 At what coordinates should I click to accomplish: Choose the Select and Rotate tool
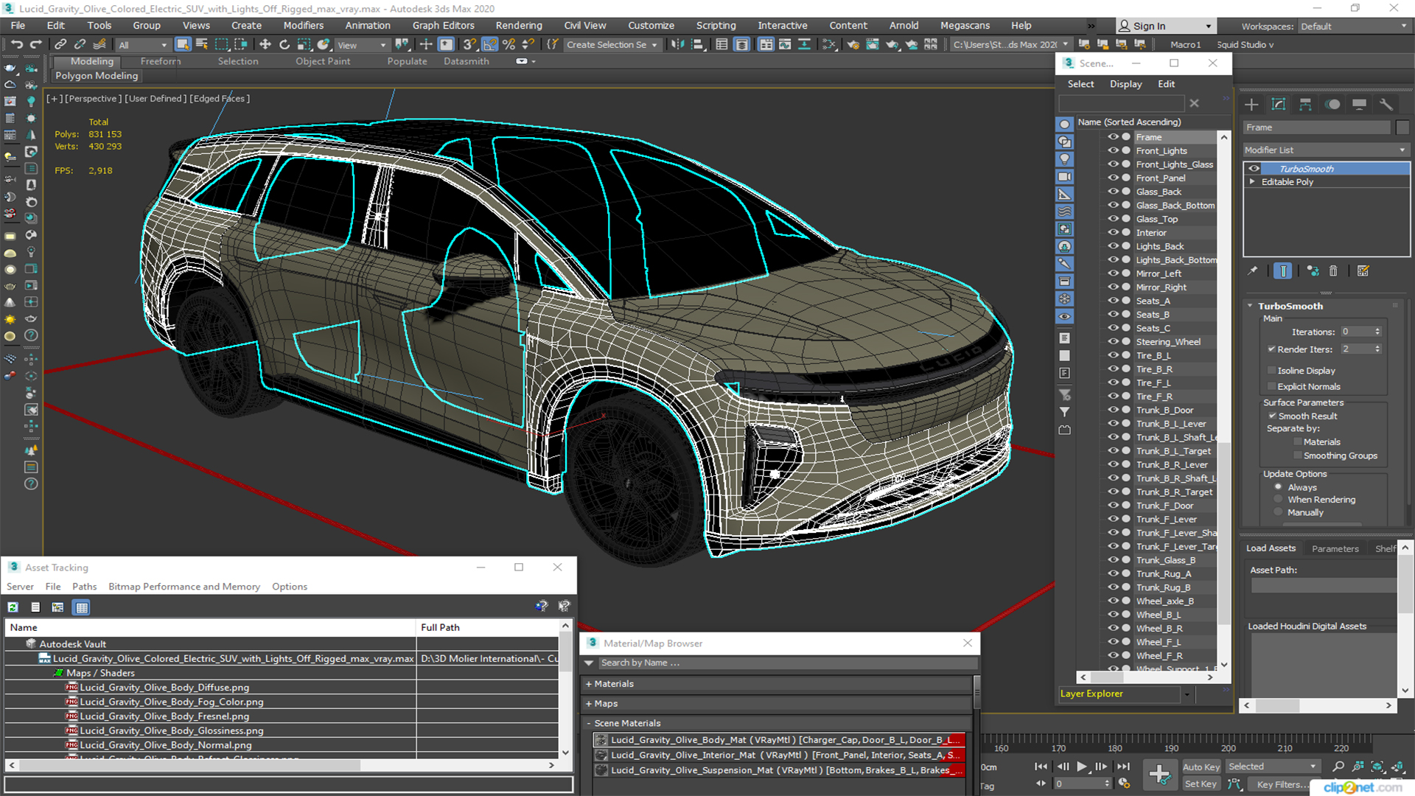[x=284, y=45]
